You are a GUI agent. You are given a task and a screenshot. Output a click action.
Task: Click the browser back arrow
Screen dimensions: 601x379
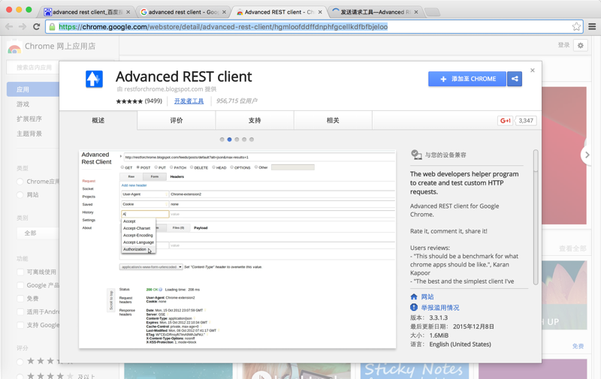coord(9,26)
